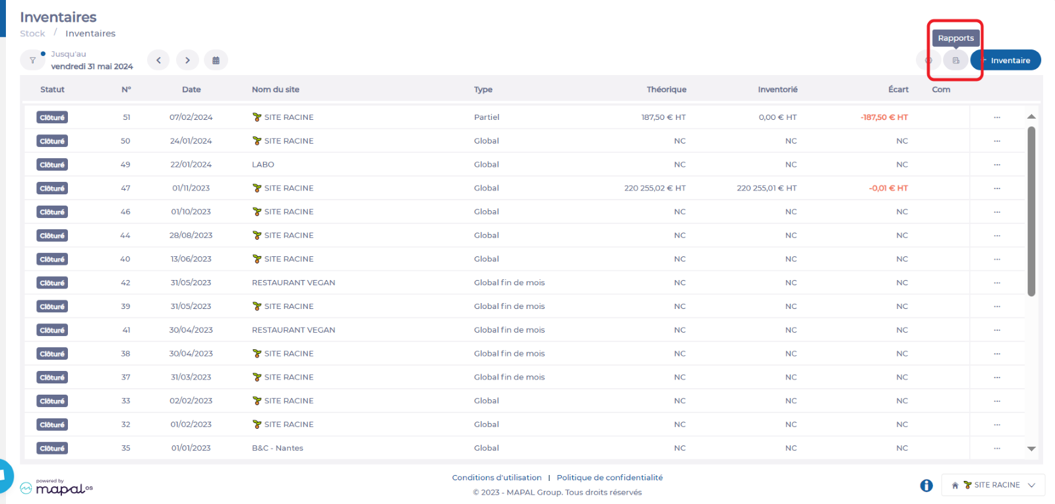Viewport: 1055px width, 504px height.
Task: Open actions menu for inventory 50
Action: coord(997,141)
